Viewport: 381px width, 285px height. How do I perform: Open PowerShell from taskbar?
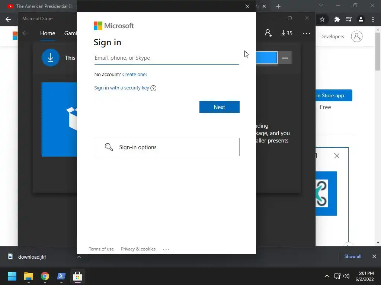(61, 276)
